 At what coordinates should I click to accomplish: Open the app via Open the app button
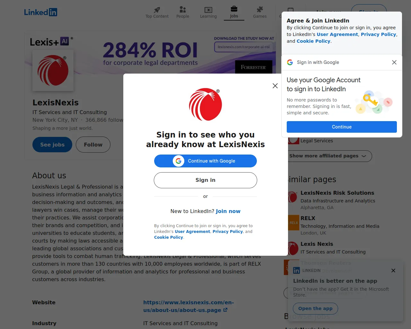point(315,308)
